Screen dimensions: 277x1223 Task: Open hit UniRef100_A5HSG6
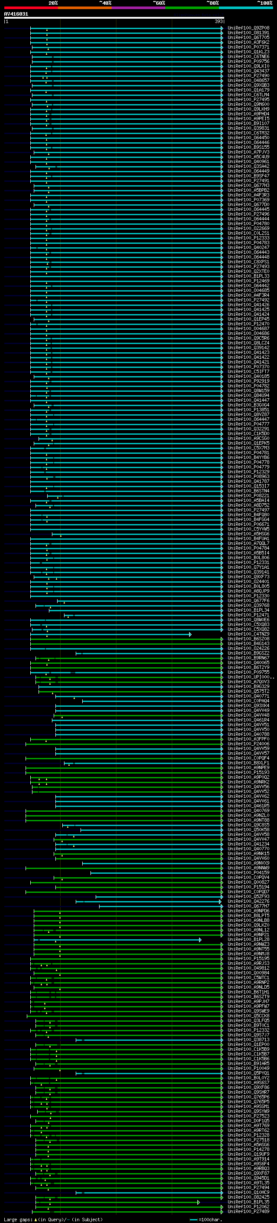click(x=248, y=534)
